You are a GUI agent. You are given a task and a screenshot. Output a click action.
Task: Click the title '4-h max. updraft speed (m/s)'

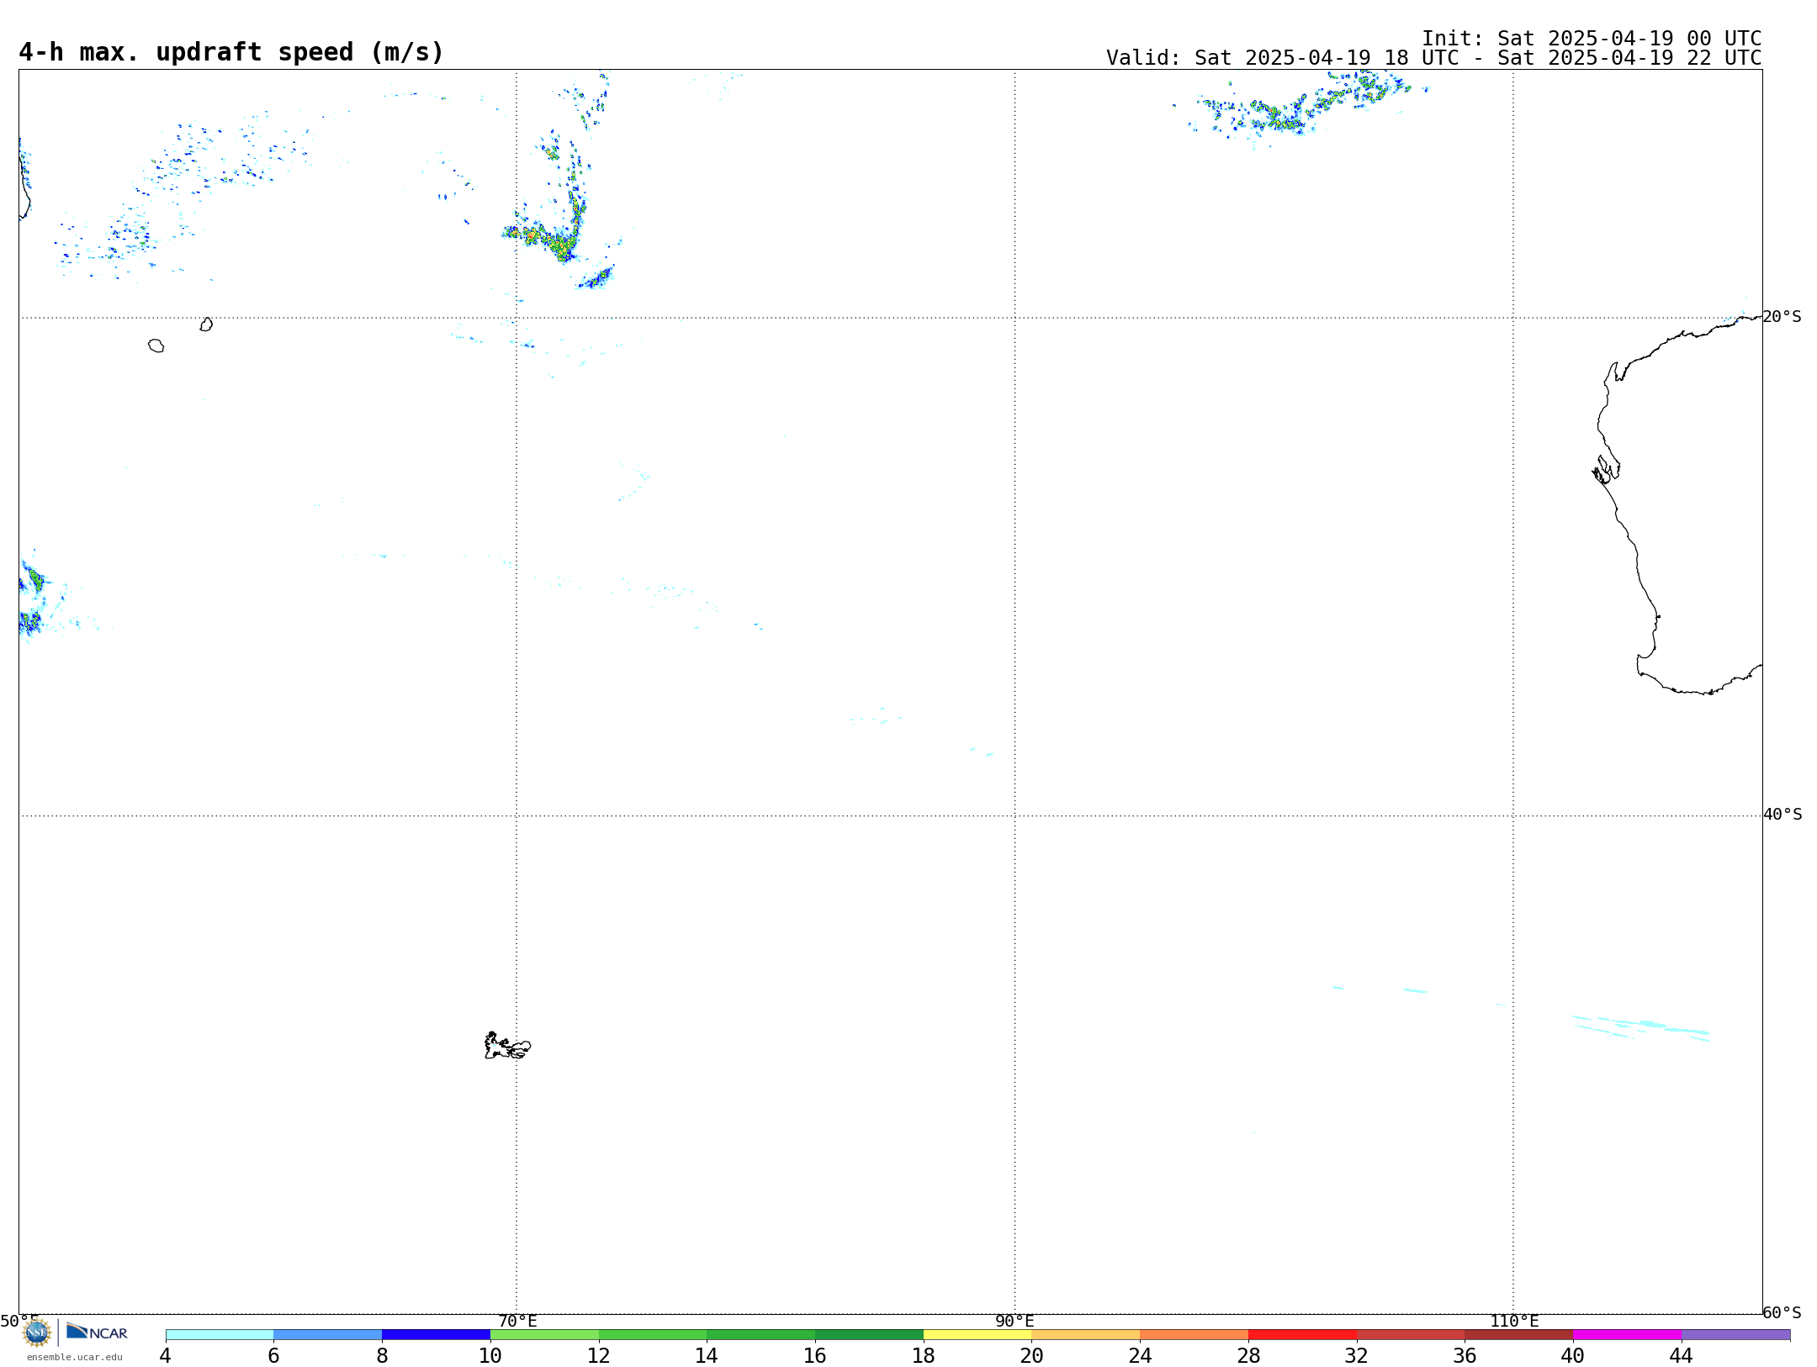click(x=231, y=52)
